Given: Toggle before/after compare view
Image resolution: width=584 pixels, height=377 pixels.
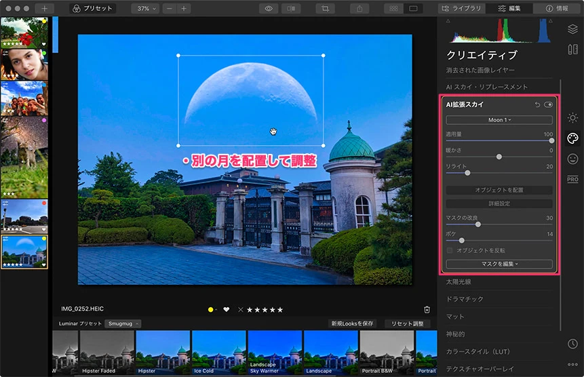Looking at the screenshot, I should pos(291,8).
